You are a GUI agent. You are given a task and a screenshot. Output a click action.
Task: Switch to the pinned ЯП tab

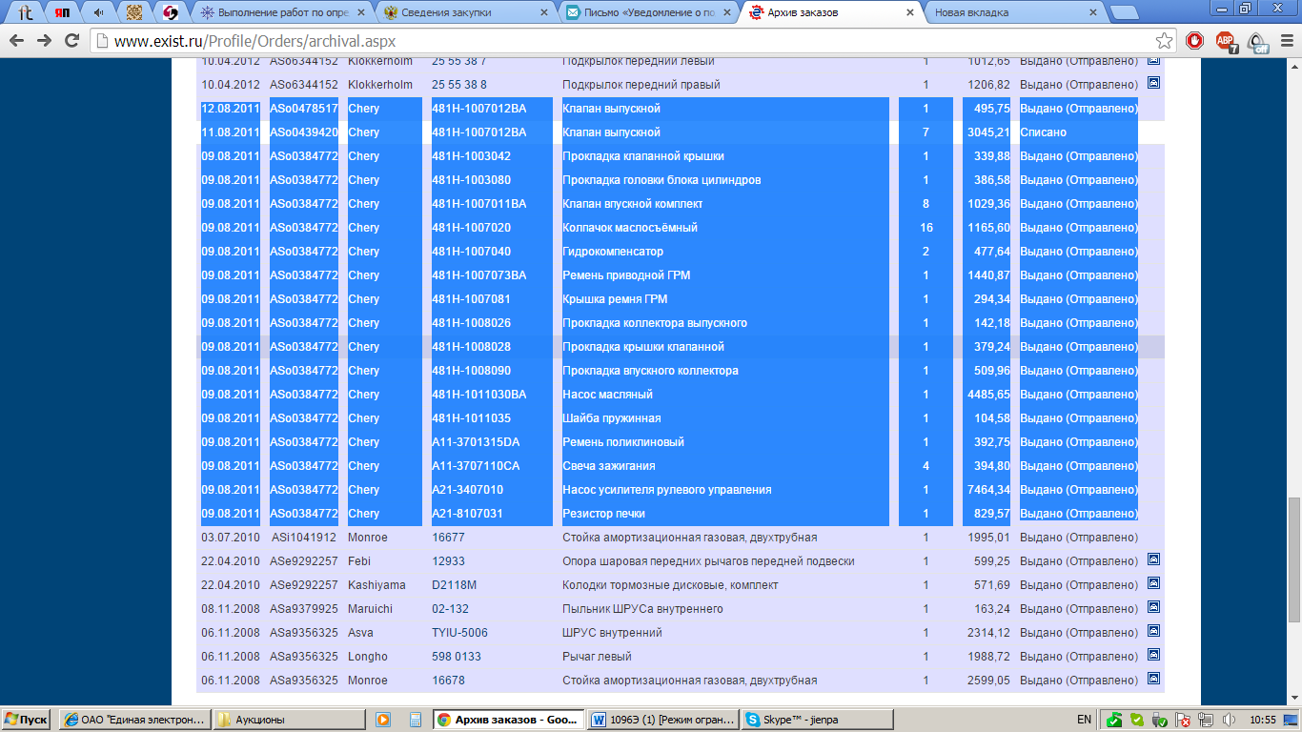61,12
